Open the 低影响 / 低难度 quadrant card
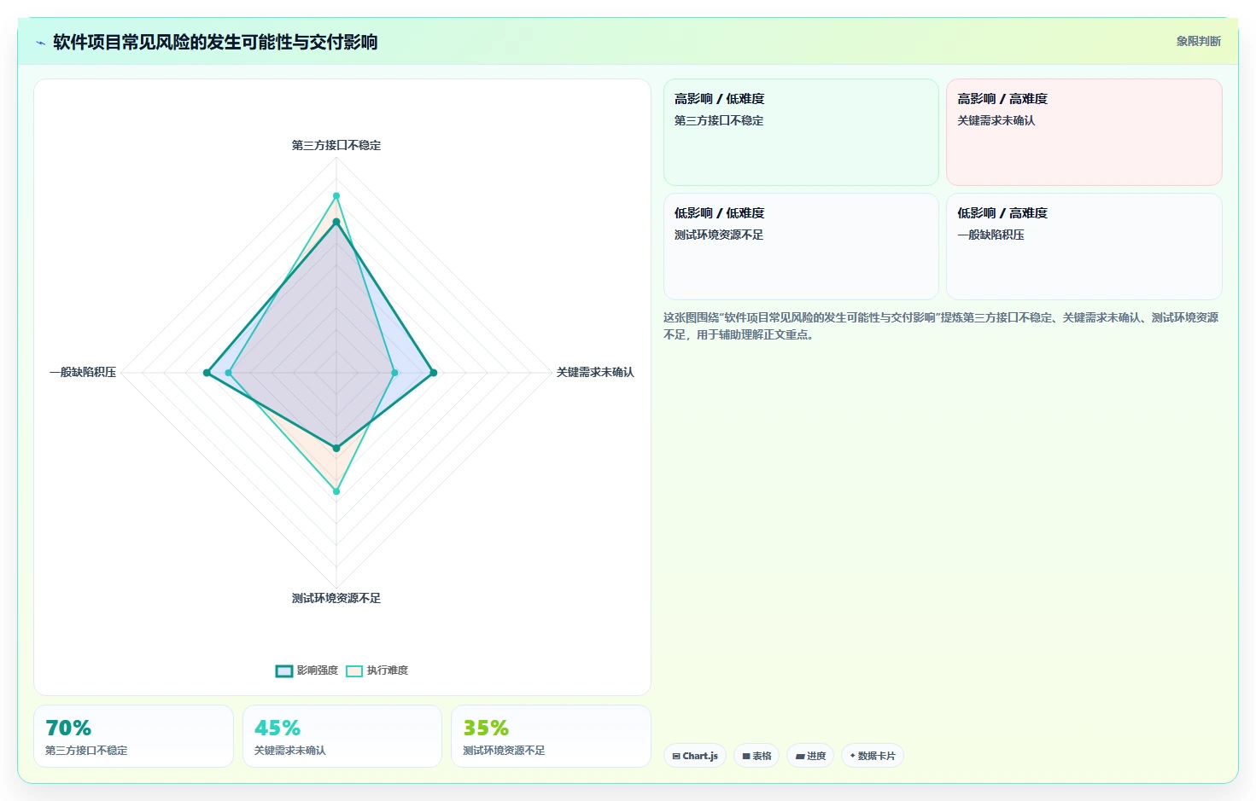This screenshot has width=1256, height=801. click(x=801, y=247)
